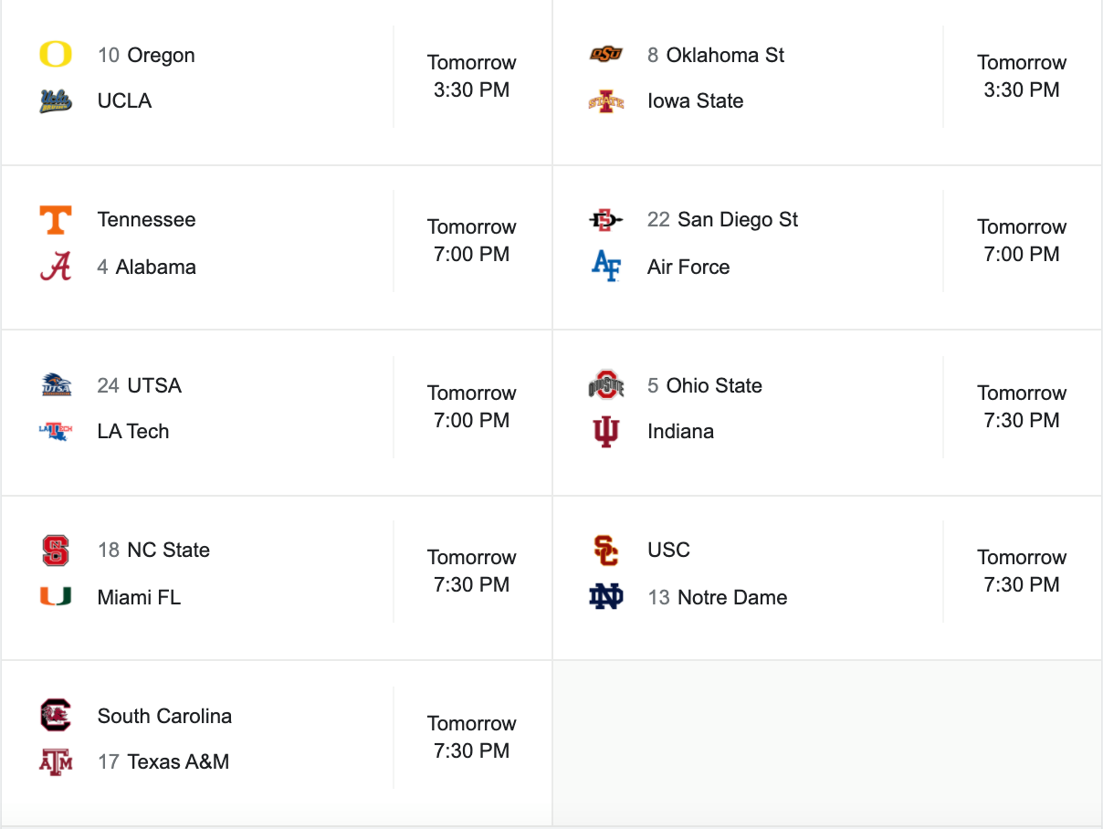The width and height of the screenshot is (1103, 829).
Task: Click the Notre Dame ND logo
Action: [x=606, y=597]
